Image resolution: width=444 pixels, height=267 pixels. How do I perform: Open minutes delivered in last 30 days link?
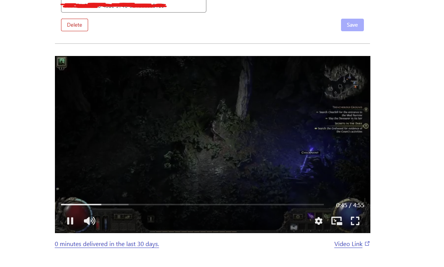[107, 244]
